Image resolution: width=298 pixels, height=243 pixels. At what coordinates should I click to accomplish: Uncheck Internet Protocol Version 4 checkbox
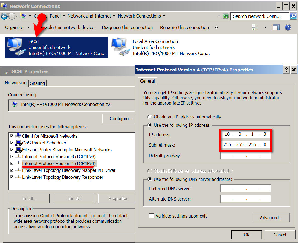coord(12,163)
